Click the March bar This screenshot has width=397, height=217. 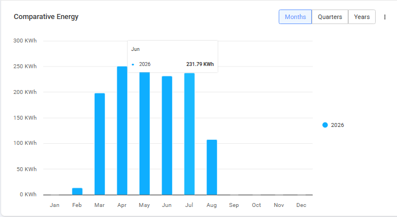click(100, 144)
